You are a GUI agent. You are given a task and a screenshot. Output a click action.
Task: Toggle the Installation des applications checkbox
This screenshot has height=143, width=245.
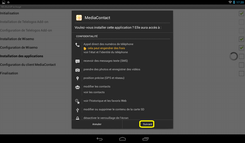[241, 57]
